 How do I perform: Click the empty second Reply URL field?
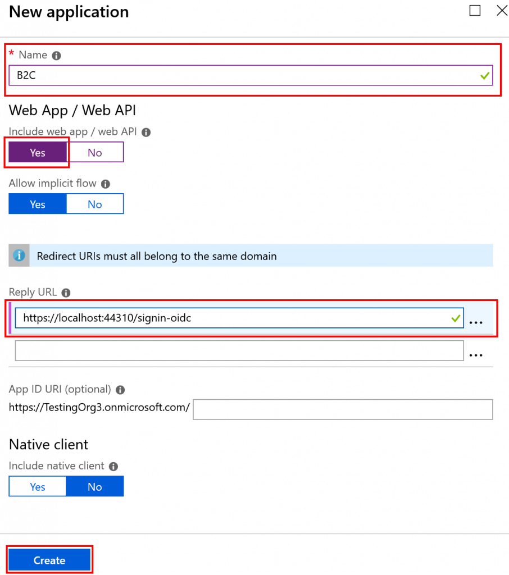239,350
